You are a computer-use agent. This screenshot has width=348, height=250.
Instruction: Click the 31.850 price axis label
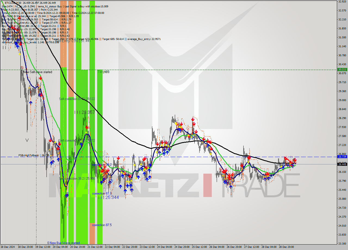(342, 28)
